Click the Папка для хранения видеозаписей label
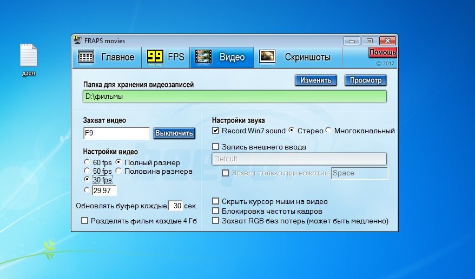The image size is (475, 279). pyautogui.click(x=138, y=85)
